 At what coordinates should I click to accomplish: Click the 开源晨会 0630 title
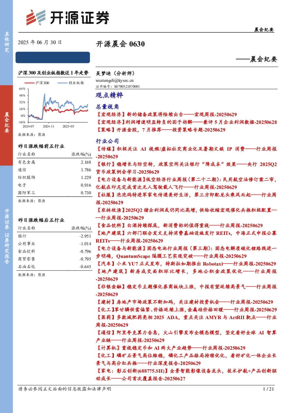click(x=120, y=44)
